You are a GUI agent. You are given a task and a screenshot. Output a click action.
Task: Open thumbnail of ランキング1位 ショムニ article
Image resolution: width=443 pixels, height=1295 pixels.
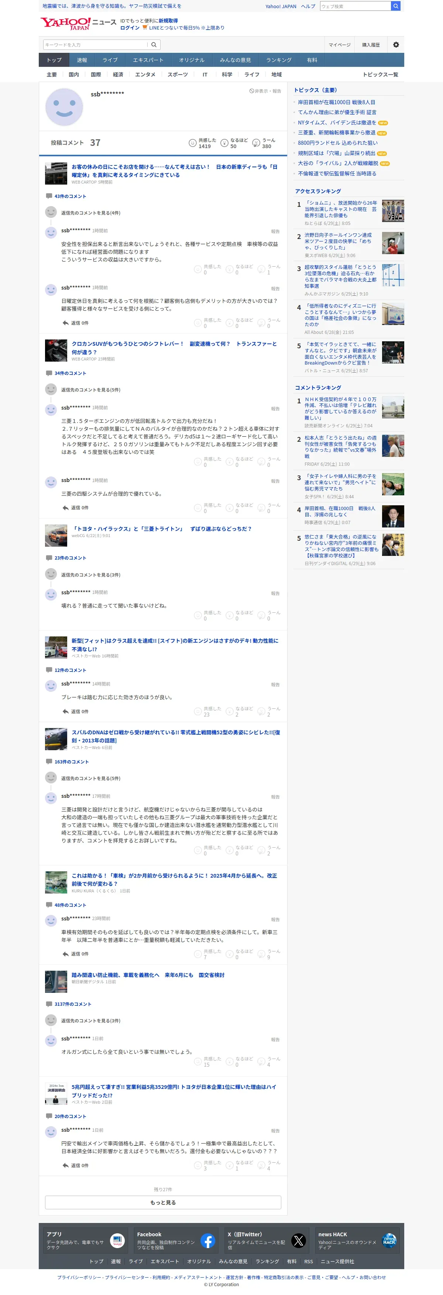[393, 211]
